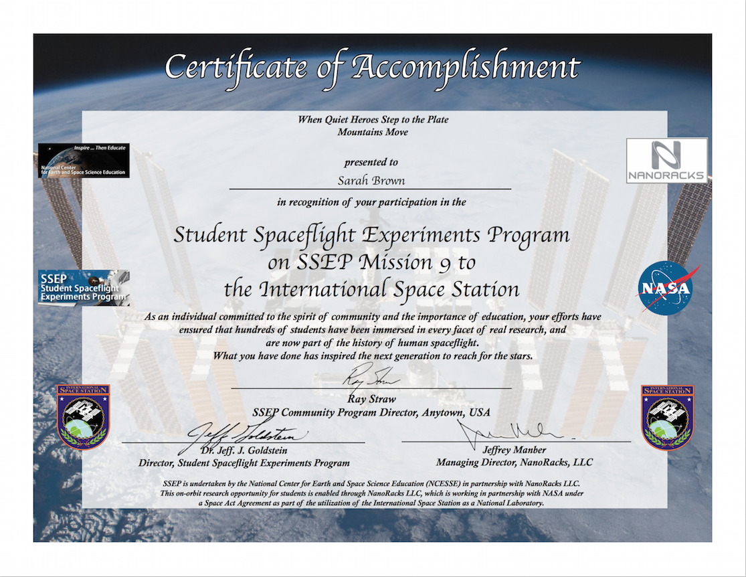The width and height of the screenshot is (746, 577).
Task: Click the SSEP Student Spaceflight Experiments Program logo
Action: (83, 287)
